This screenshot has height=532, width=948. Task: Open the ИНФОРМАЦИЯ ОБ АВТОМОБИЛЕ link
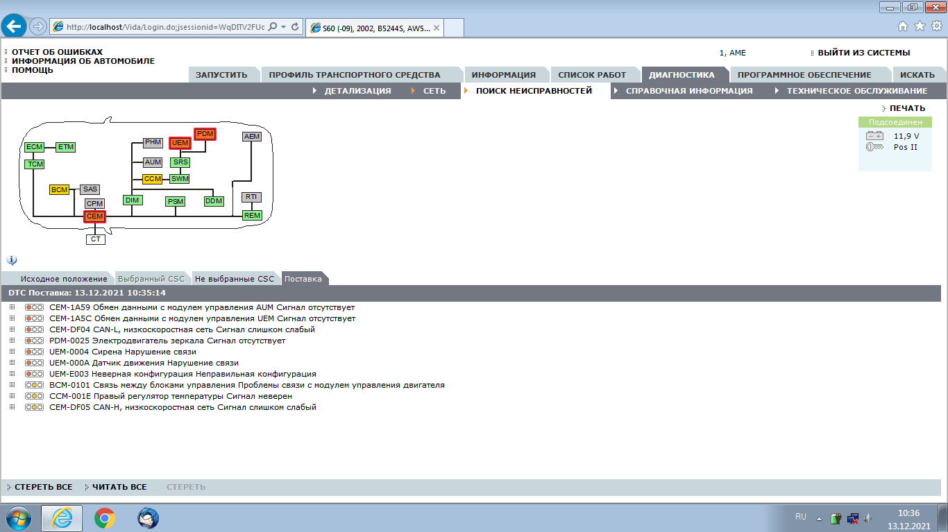click(x=83, y=61)
